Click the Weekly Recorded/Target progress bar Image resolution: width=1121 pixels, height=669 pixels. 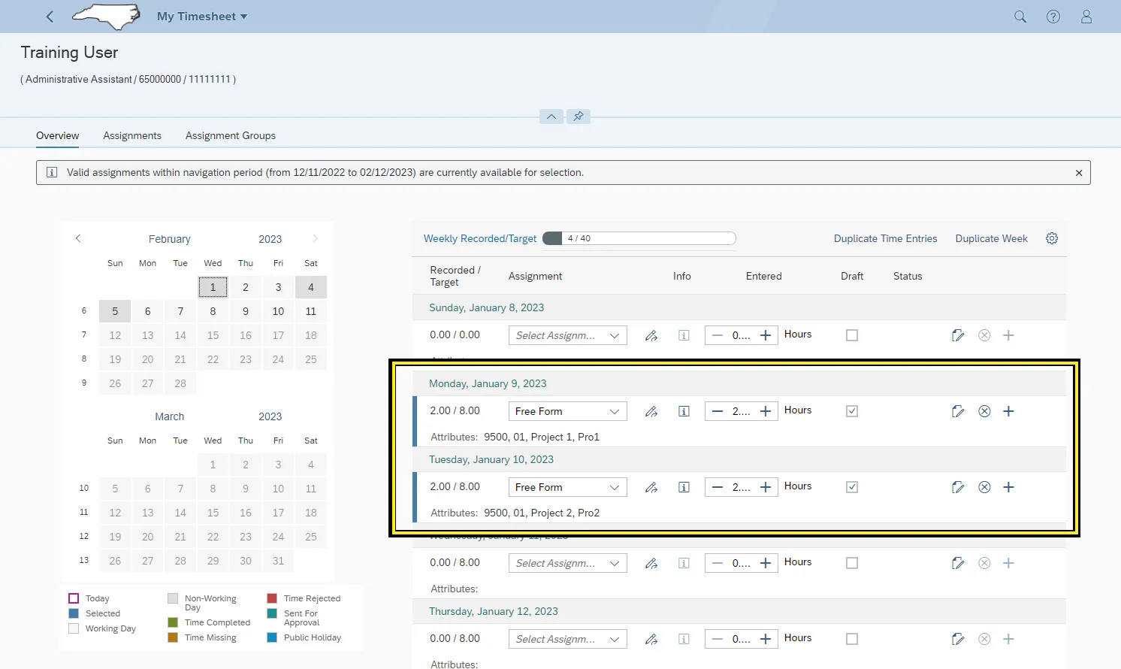639,238
